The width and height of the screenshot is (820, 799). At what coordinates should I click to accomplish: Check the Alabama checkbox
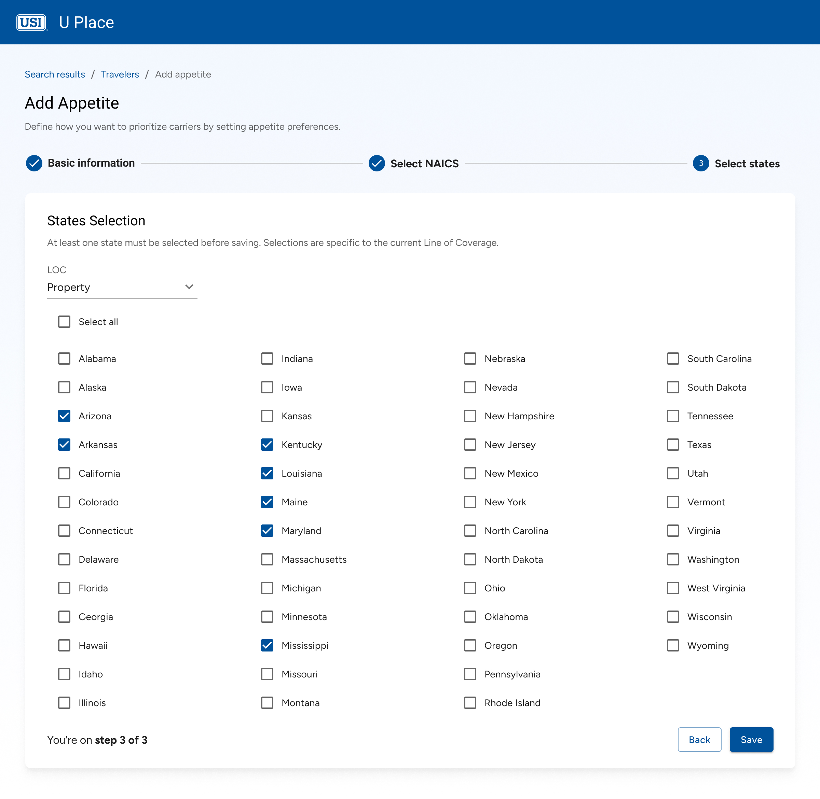[x=64, y=359]
